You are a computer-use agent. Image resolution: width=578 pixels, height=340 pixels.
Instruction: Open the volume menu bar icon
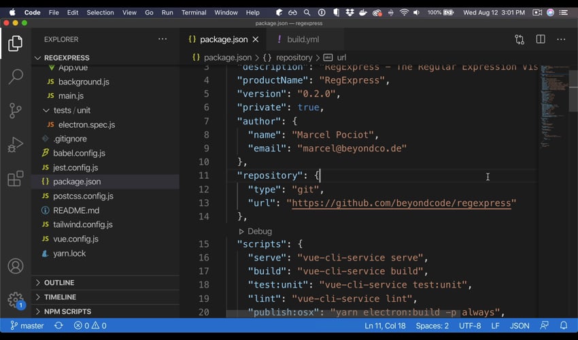coord(417,12)
